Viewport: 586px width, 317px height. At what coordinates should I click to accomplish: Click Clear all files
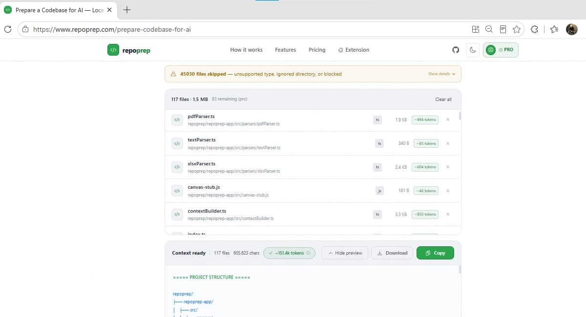click(x=443, y=99)
